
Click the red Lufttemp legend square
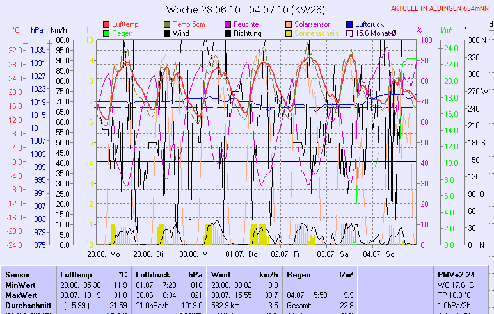tap(107, 24)
